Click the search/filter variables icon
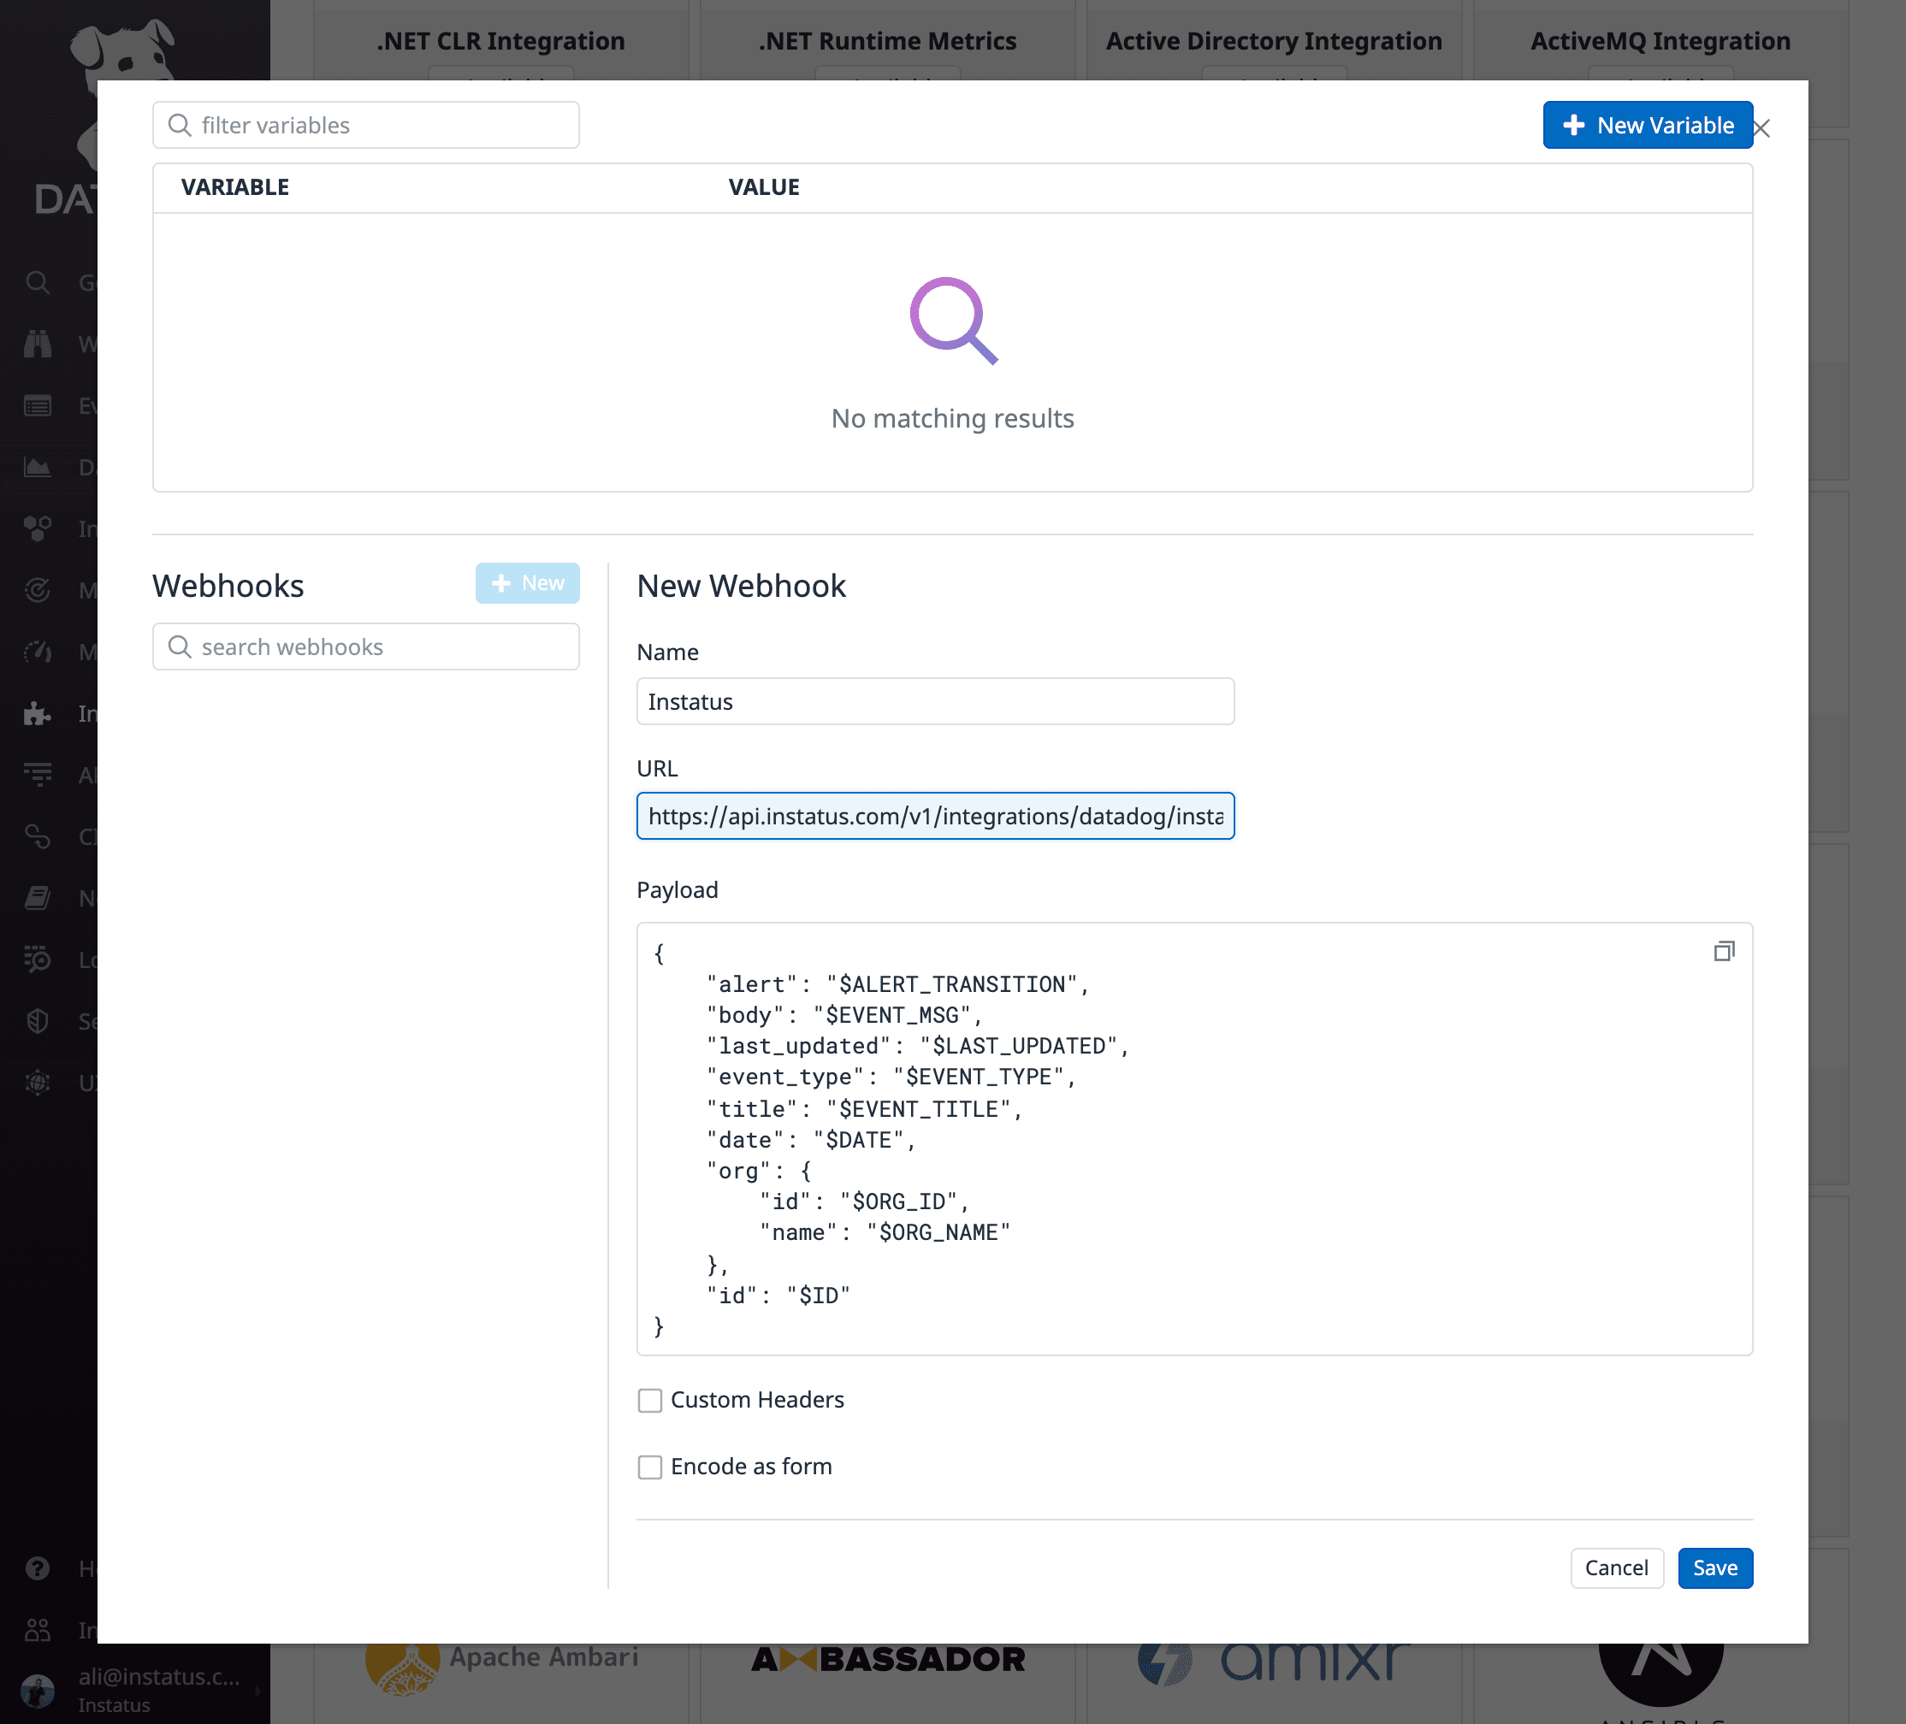 180,125
